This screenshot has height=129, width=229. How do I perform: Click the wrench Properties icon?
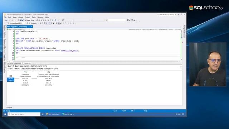[130, 20]
